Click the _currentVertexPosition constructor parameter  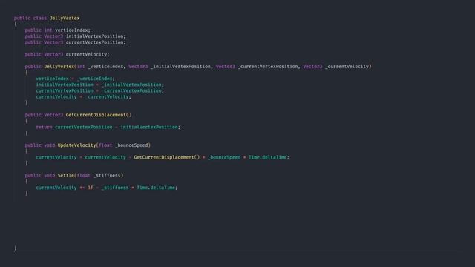click(268, 67)
